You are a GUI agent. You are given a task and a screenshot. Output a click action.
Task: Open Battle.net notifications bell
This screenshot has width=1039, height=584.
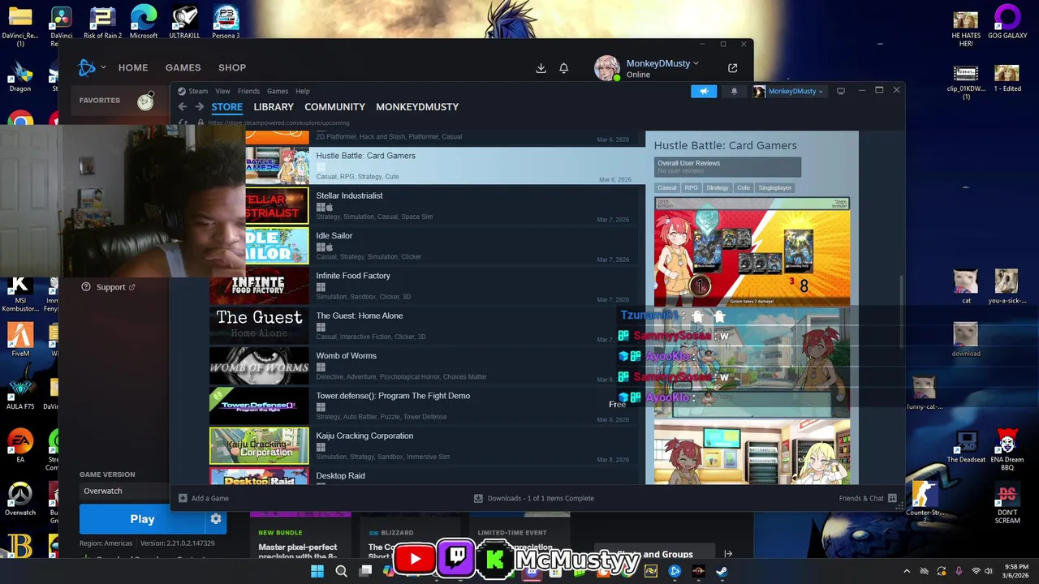click(563, 68)
